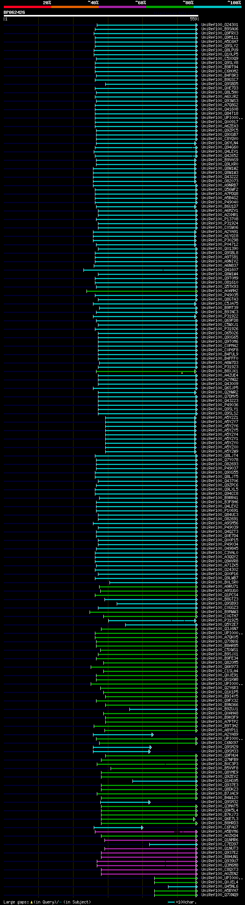Select hit label UniRef100_A6XJR2
The width and height of the screenshot is (245, 905).
pyautogui.click(x=220, y=97)
